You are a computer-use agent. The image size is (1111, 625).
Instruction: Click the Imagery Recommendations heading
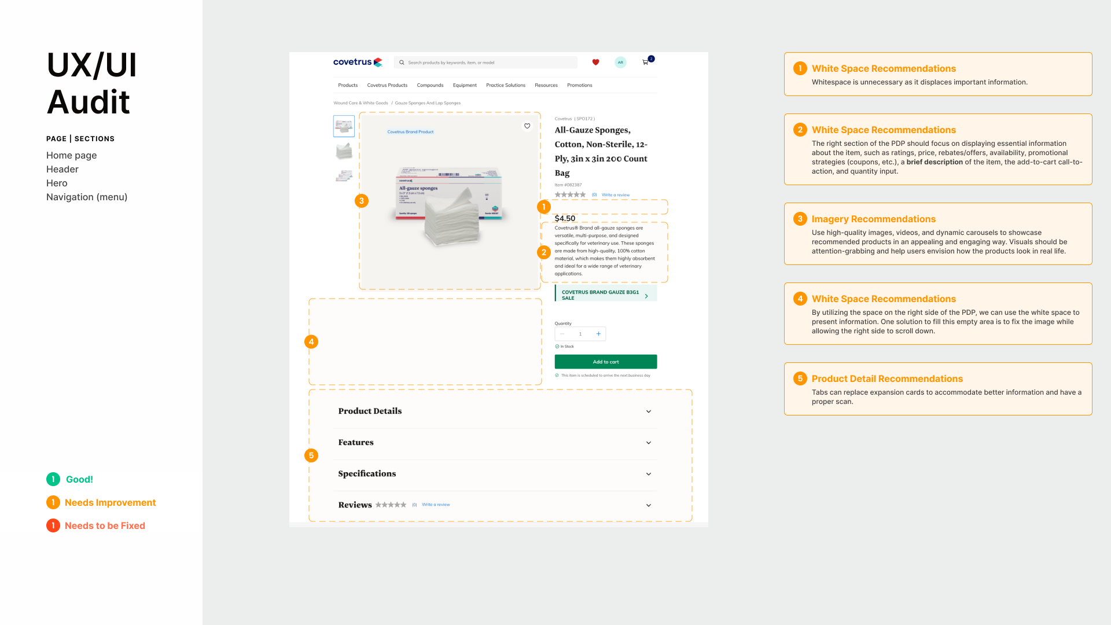point(873,219)
